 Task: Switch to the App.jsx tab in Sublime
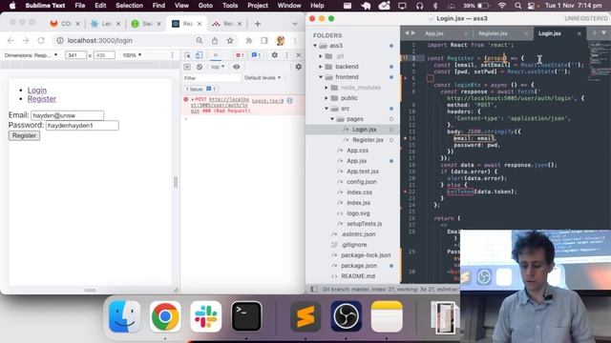(x=434, y=34)
